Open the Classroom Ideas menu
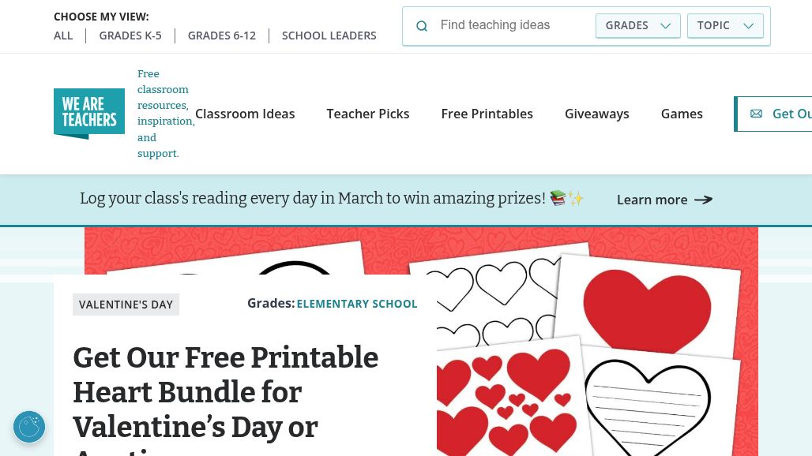812x456 pixels. tap(245, 114)
